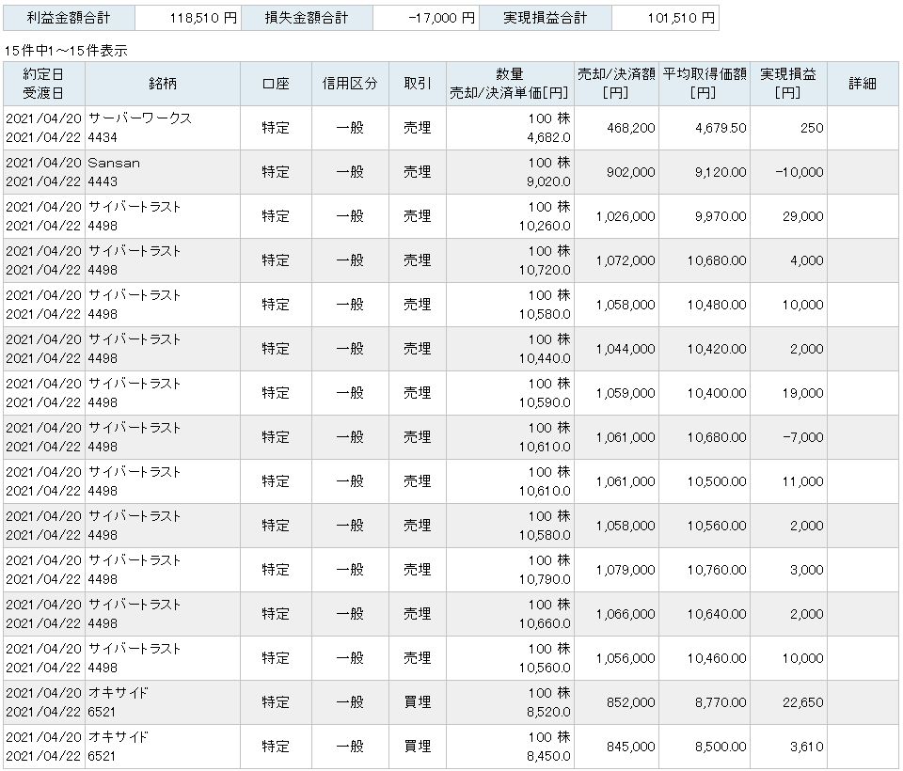
Task: Click the 902,000 settlement amount
Action: [630, 172]
